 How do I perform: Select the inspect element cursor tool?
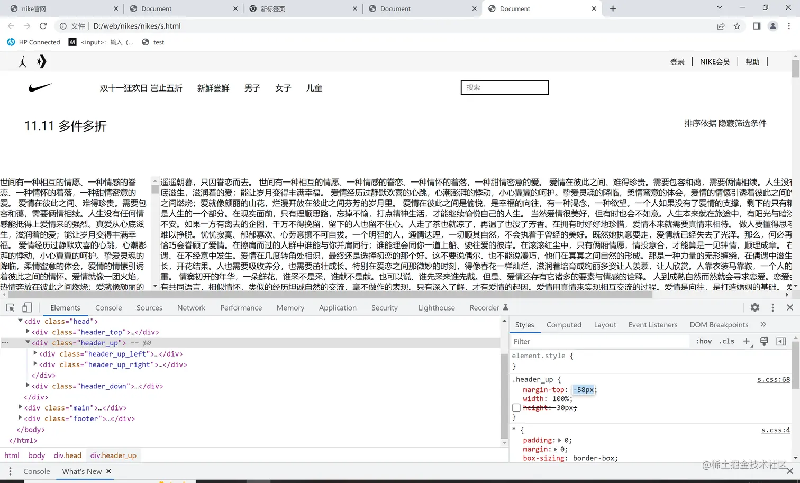tap(10, 307)
